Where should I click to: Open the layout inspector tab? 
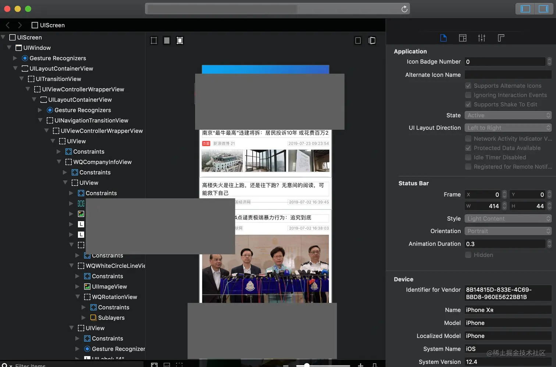463,38
